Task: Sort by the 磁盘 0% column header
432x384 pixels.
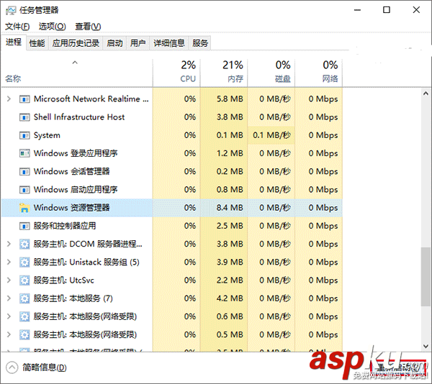Action: pyautogui.click(x=271, y=73)
